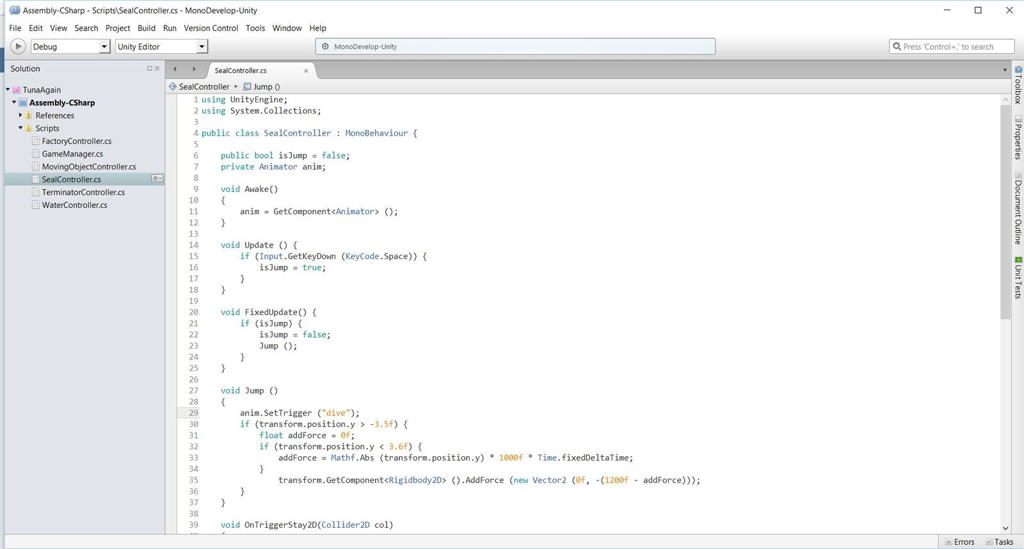Open the Window menu
Screen dimensions: 1024x549
(287, 28)
